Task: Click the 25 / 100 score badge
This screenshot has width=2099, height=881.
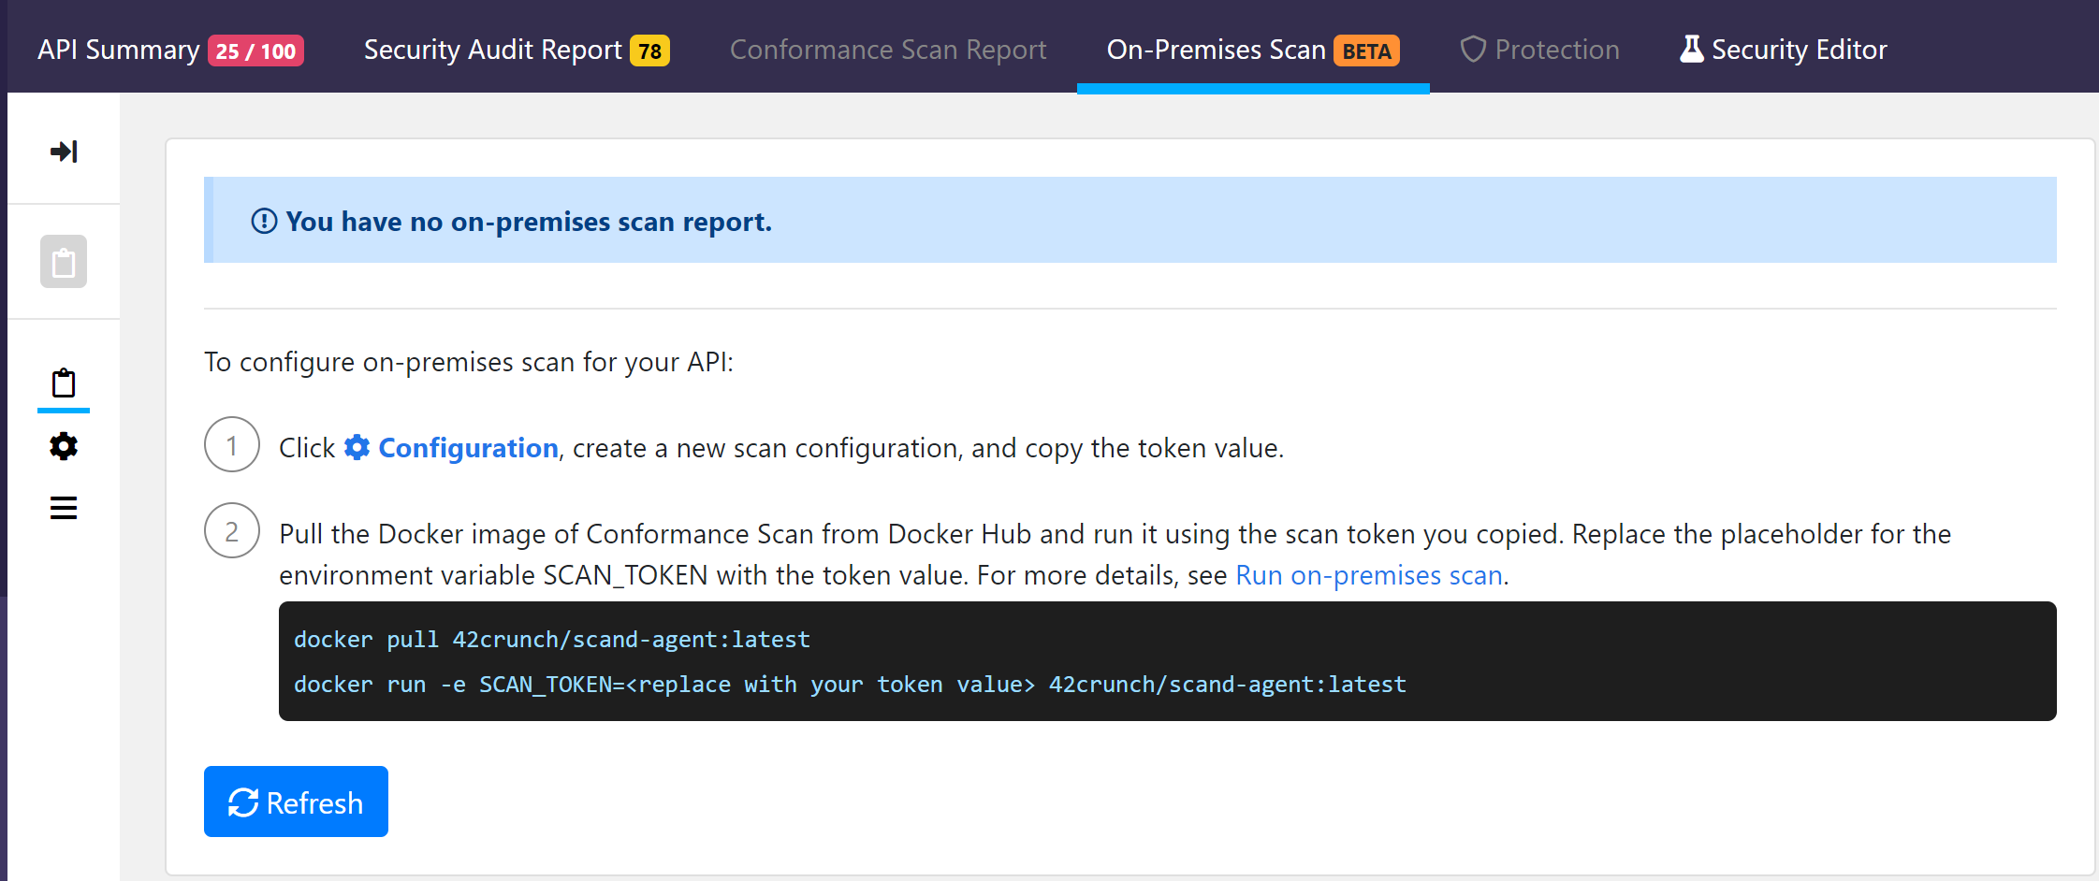Action: point(255,51)
